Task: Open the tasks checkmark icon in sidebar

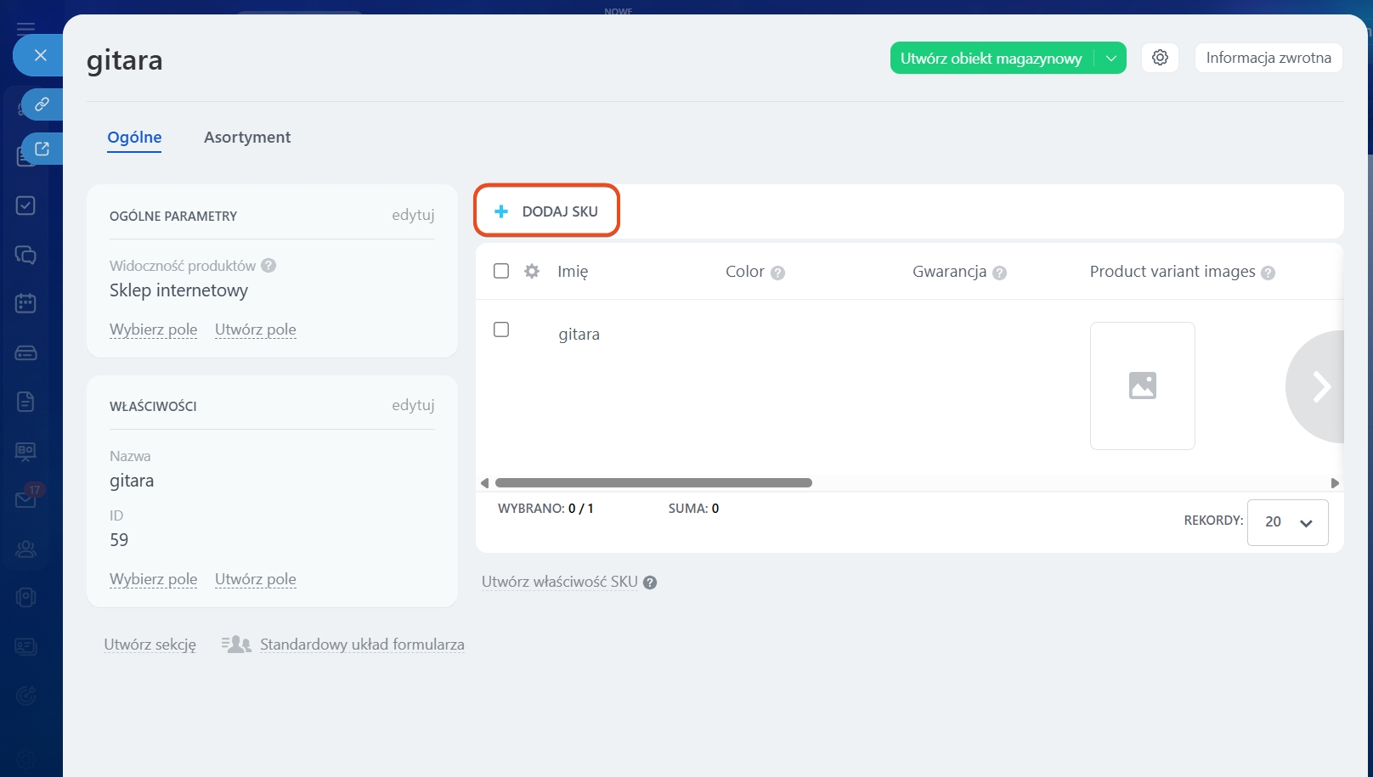Action: pyautogui.click(x=25, y=206)
